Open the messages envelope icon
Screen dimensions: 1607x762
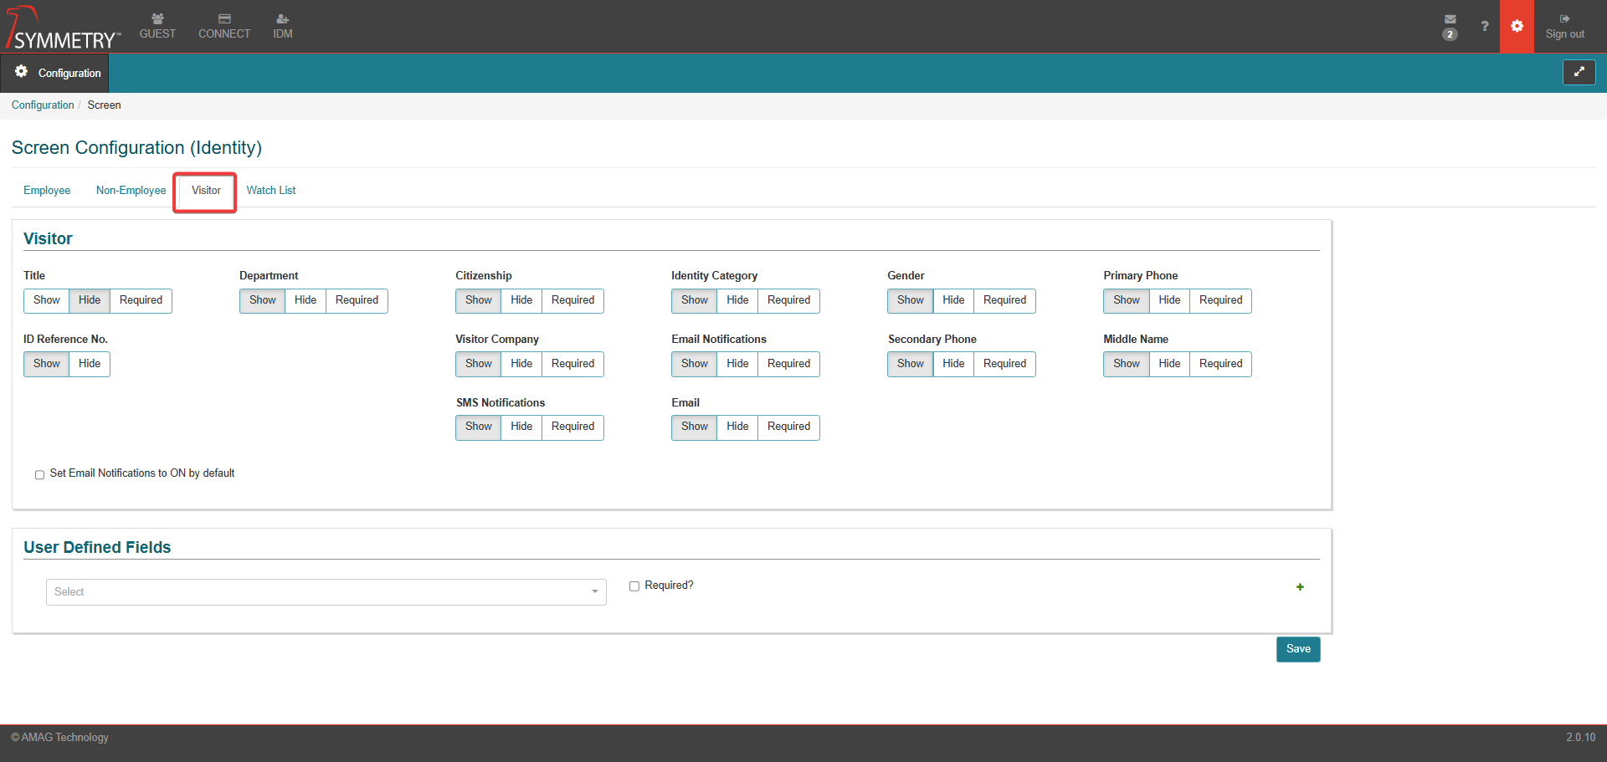click(1450, 20)
